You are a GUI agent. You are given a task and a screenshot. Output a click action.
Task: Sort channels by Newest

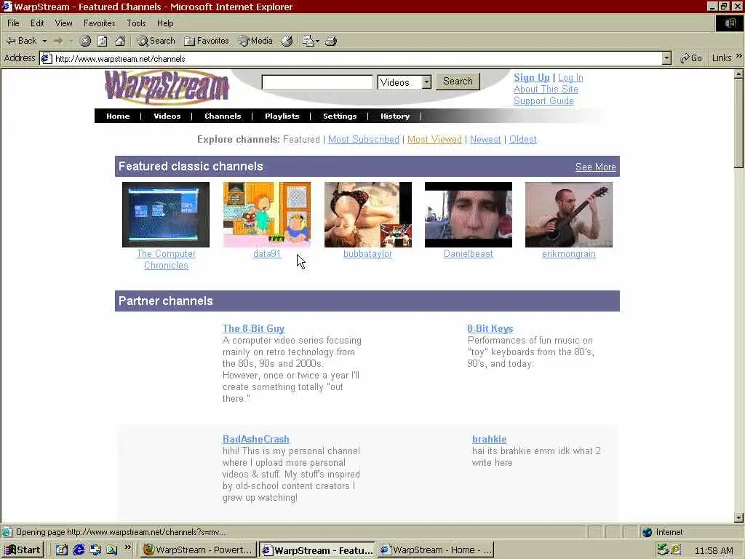coord(485,139)
